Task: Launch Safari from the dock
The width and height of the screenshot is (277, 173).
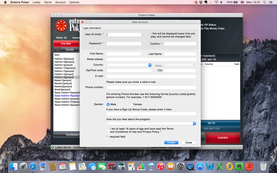Action: coord(33,166)
